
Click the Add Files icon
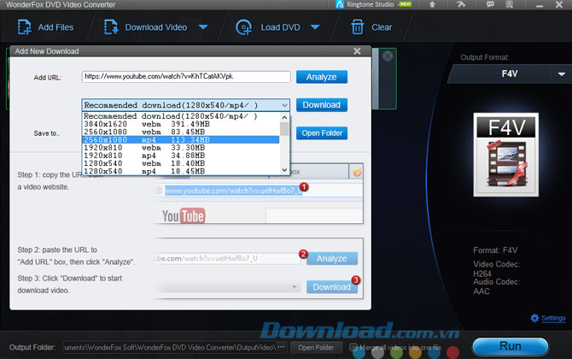pyautogui.click(x=25, y=27)
